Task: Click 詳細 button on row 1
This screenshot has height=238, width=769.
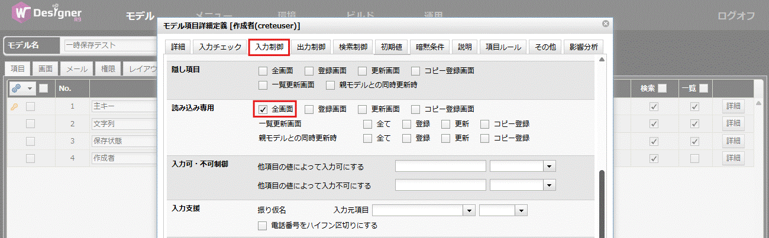Action: click(x=733, y=107)
